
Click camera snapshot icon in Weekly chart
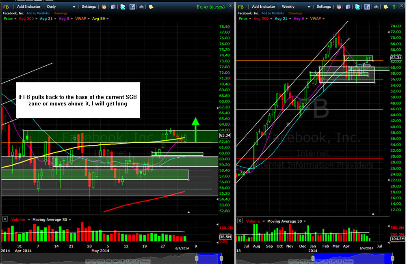click(377, 7)
